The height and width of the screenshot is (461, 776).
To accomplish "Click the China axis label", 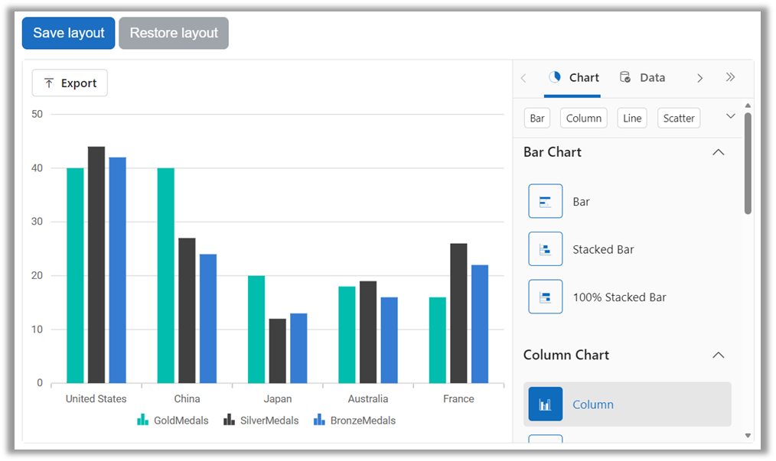I will [x=187, y=398].
